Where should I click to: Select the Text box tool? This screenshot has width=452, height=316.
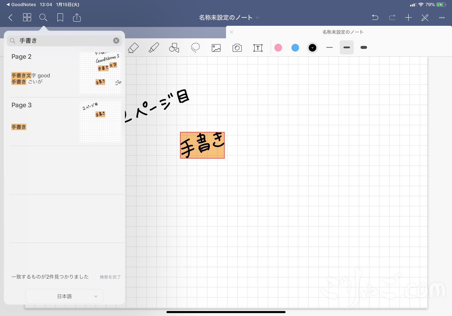coord(258,48)
